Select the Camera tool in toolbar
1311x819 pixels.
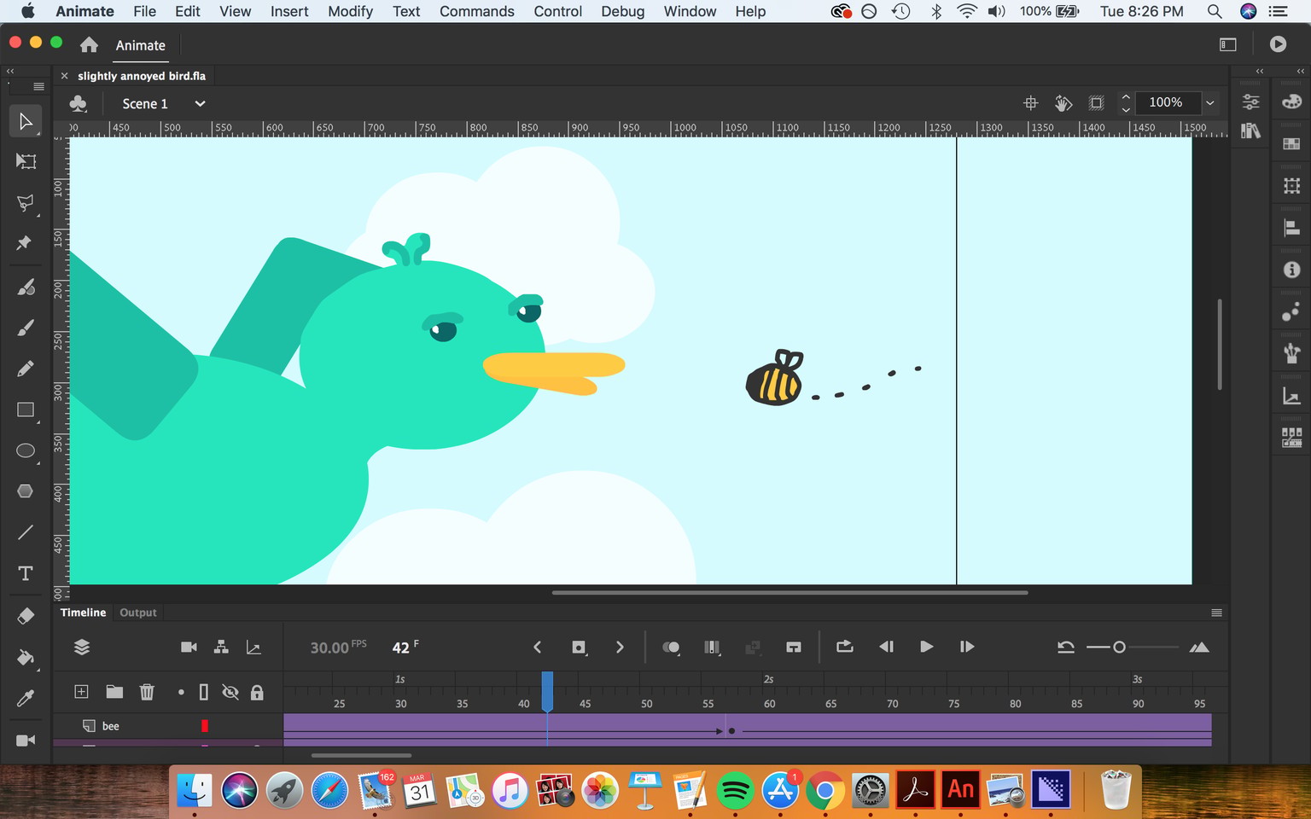point(26,740)
